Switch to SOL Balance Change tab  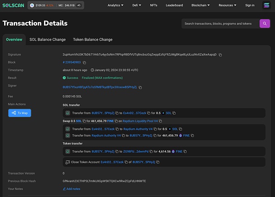(47, 40)
